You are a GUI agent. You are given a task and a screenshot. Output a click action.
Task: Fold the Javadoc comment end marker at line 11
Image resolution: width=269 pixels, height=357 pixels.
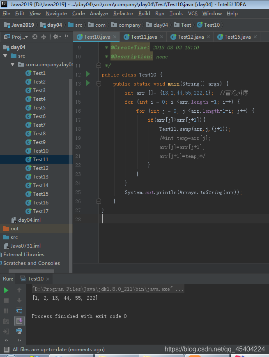pos(99,65)
